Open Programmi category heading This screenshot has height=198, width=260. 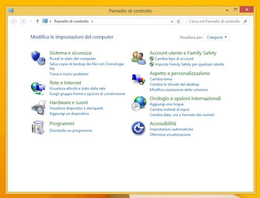pyautogui.click(x=62, y=123)
